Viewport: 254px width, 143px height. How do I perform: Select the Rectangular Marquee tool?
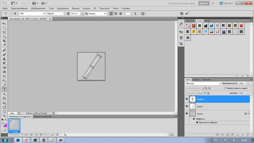(4, 28)
